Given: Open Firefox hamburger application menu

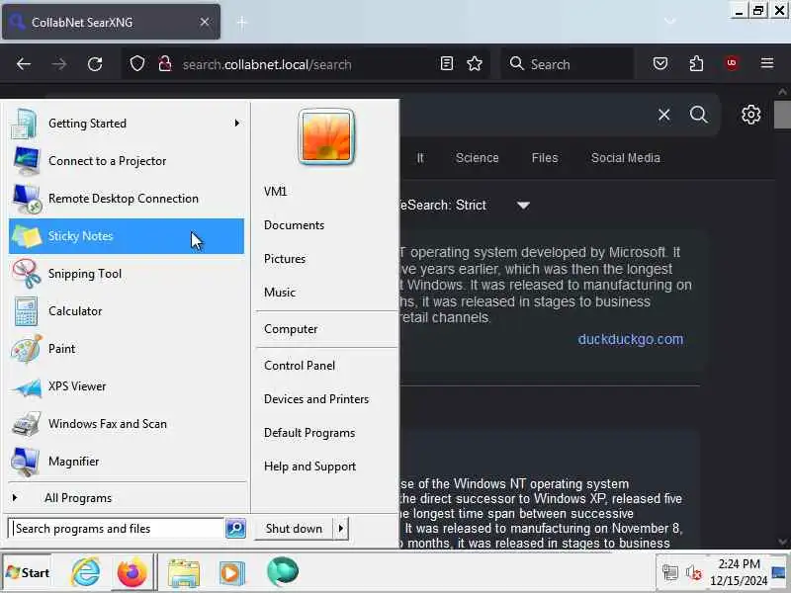Looking at the screenshot, I should (767, 63).
